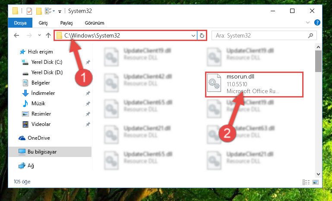Toggle the pin beside İndirmeler
Viewport: 332px width, 201px height.
[x=88, y=93]
